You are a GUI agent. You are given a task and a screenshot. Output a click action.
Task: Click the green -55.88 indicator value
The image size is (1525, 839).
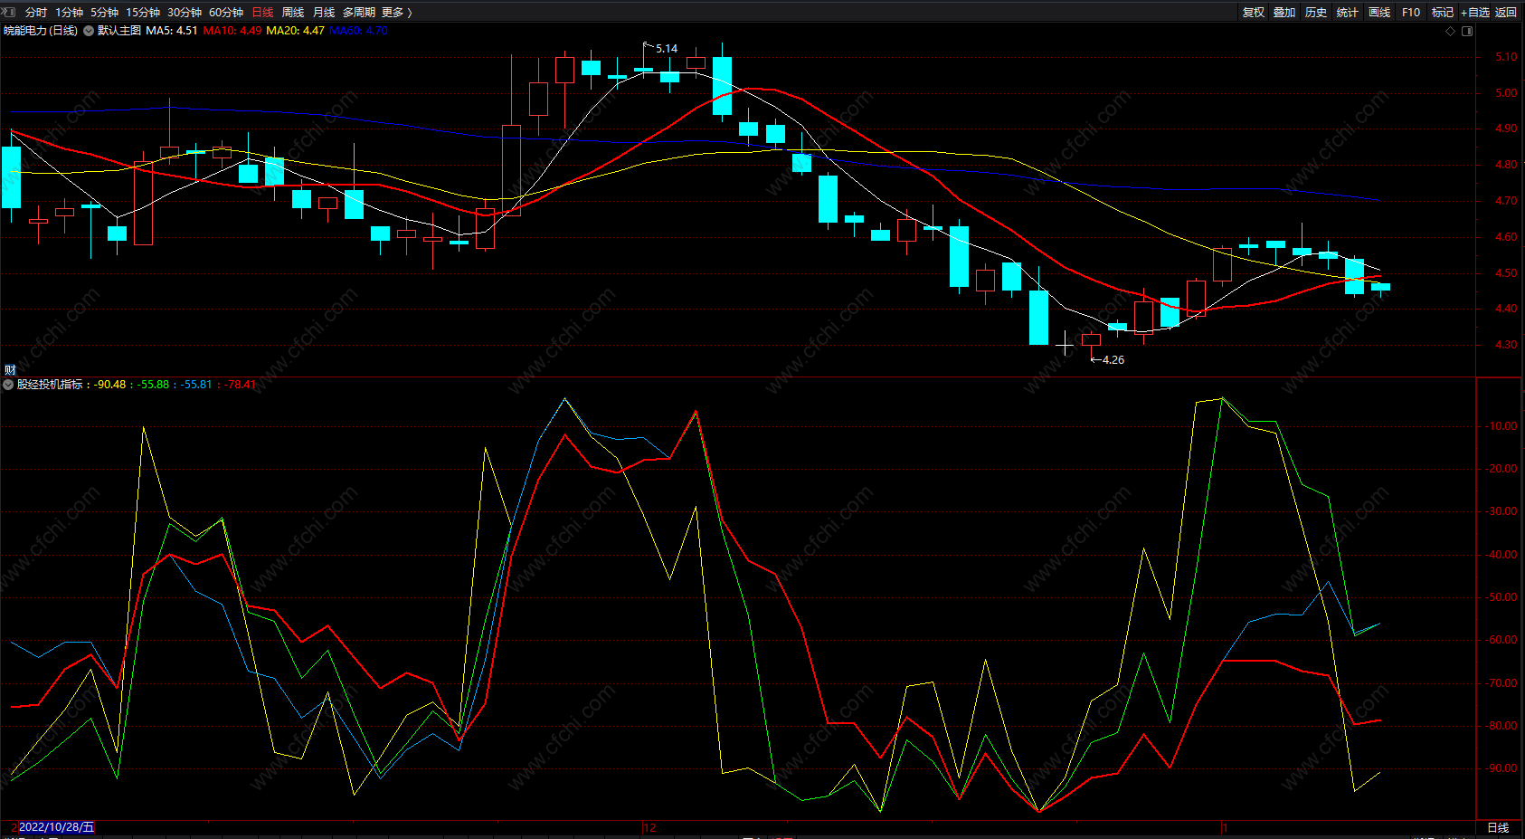coord(154,385)
